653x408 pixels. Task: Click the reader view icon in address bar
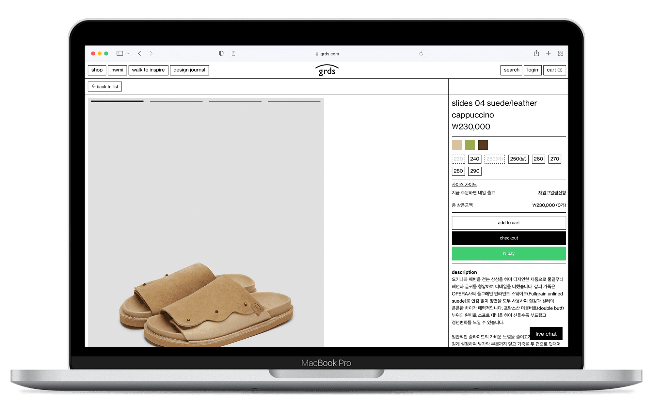point(233,54)
